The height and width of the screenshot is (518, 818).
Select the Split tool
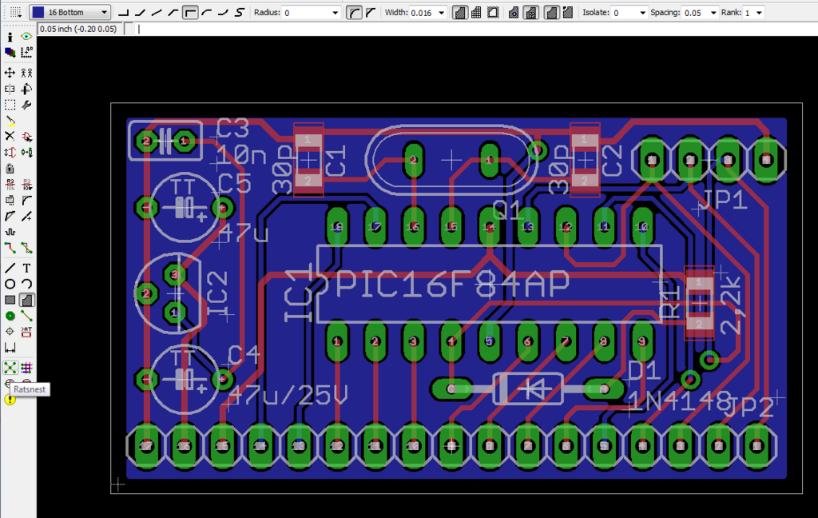10,216
